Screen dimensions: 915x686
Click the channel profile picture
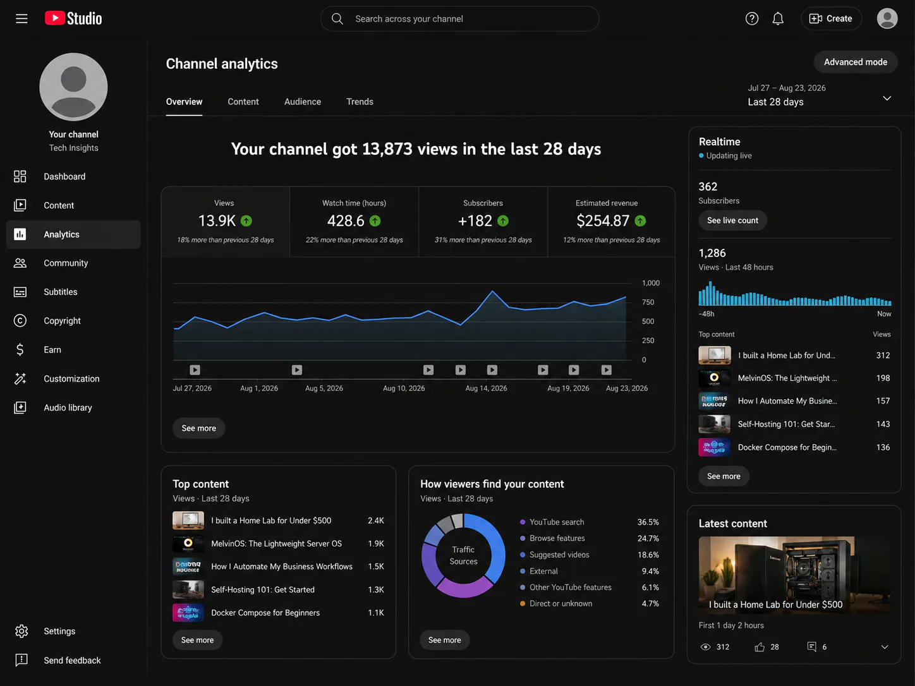pyautogui.click(x=73, y=87)
